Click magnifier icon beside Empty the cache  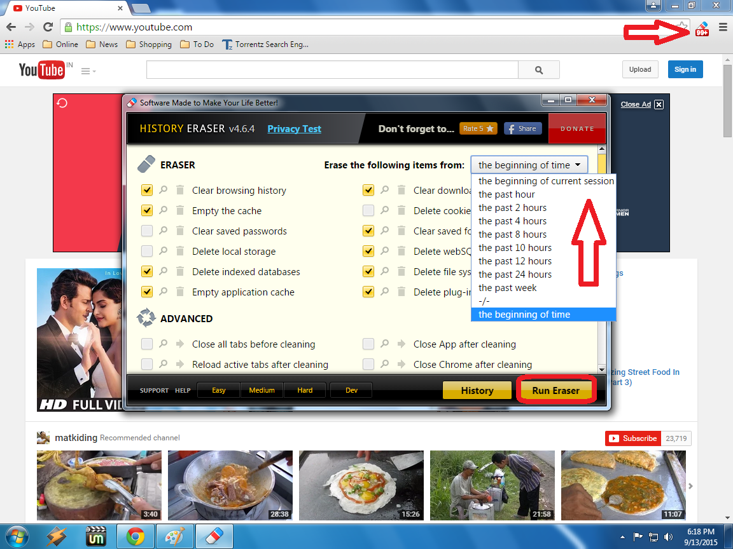pos(163,210)
